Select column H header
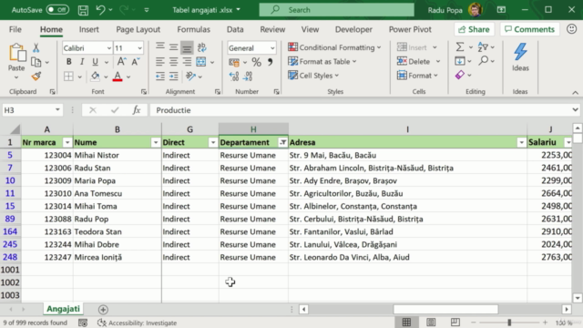This screenshot has height=328, width=583. [x=253, y=129]
